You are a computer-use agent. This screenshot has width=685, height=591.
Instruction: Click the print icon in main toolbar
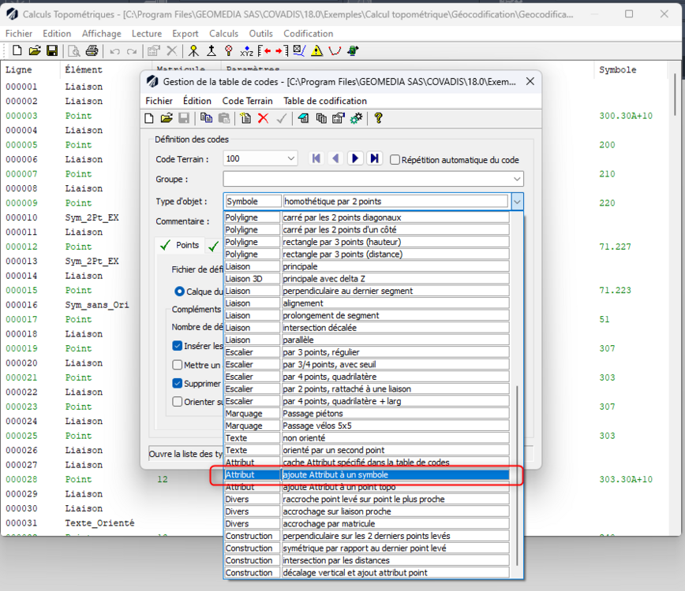point(92,51)
